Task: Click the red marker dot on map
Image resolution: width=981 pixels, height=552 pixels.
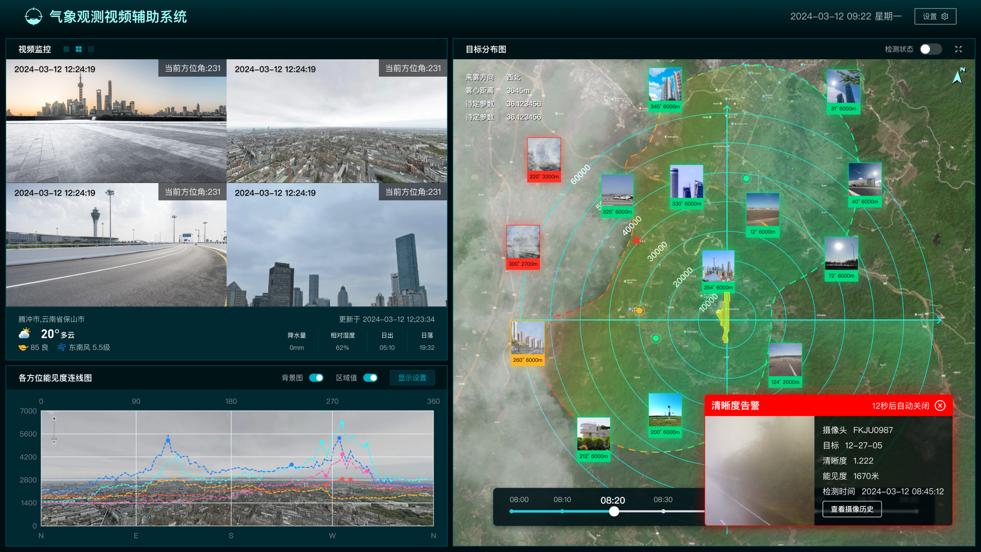Action: tap(637, 240)
